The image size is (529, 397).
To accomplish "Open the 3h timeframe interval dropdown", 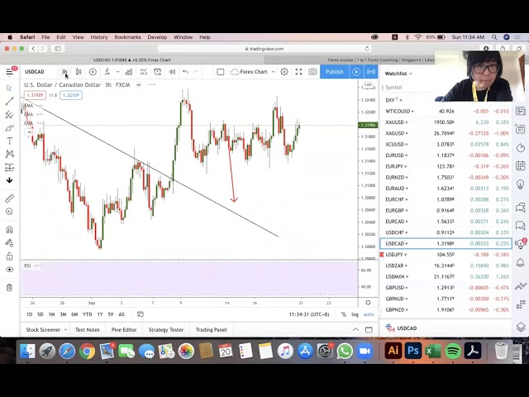I will pyautogui.click(x=64, y=72).
